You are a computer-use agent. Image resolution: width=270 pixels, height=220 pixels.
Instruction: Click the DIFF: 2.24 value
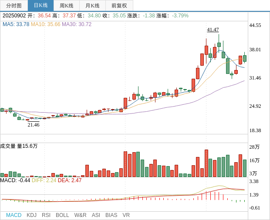click(x=44, y=180)
